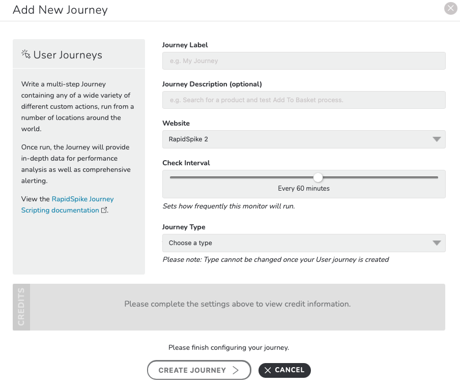Click the arrow icon on Create Journey

tap(236, 370)
